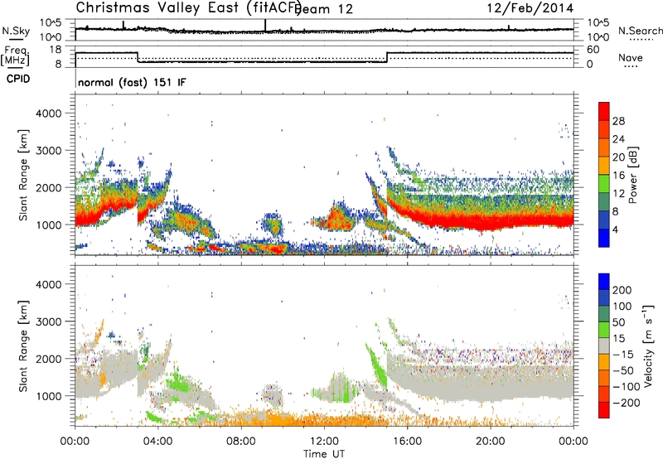
Task: Click the "Power [dB]" color bar title
Action: (x=633, y=175)
